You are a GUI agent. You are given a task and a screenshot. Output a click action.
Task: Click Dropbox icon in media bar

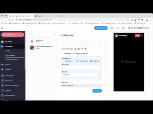82,49
